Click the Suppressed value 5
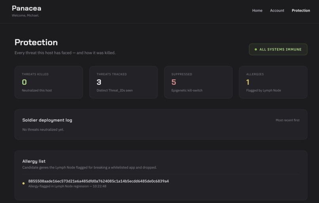The image size is (319, 203). click(174, 82)
